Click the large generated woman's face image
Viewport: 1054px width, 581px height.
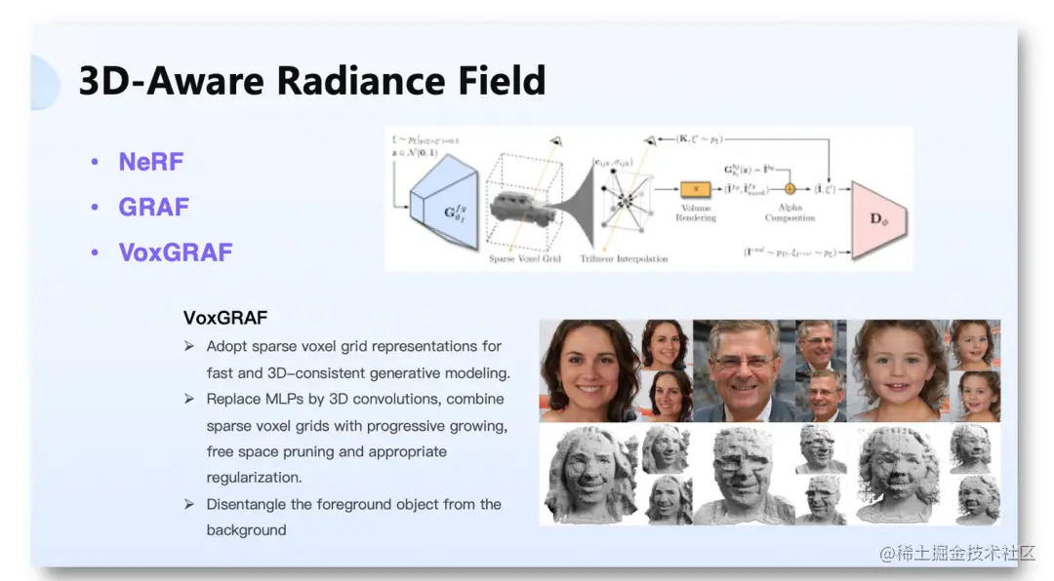click(x=589, y=370)
